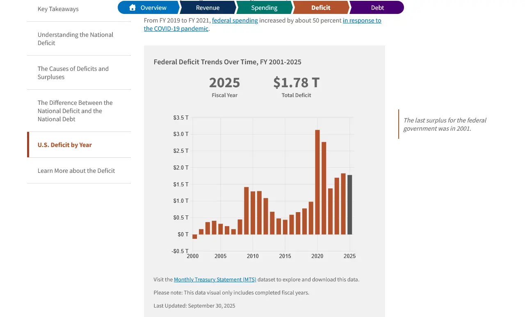Click the home icon in Overview tab
This screenshot has height=317, width=525.
click(x=132, y=7)
